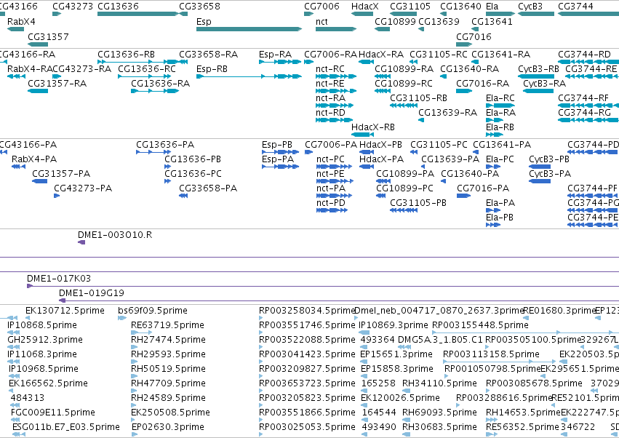
Task: Select the RP003155448.5prime EST label
Action: click(481, 325)
